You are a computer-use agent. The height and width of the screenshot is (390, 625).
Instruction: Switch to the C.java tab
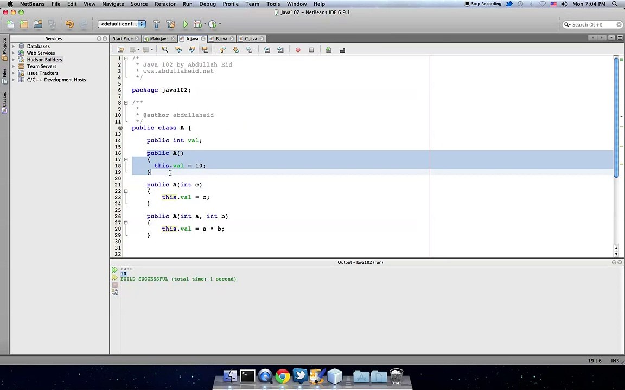coord(251,38)
